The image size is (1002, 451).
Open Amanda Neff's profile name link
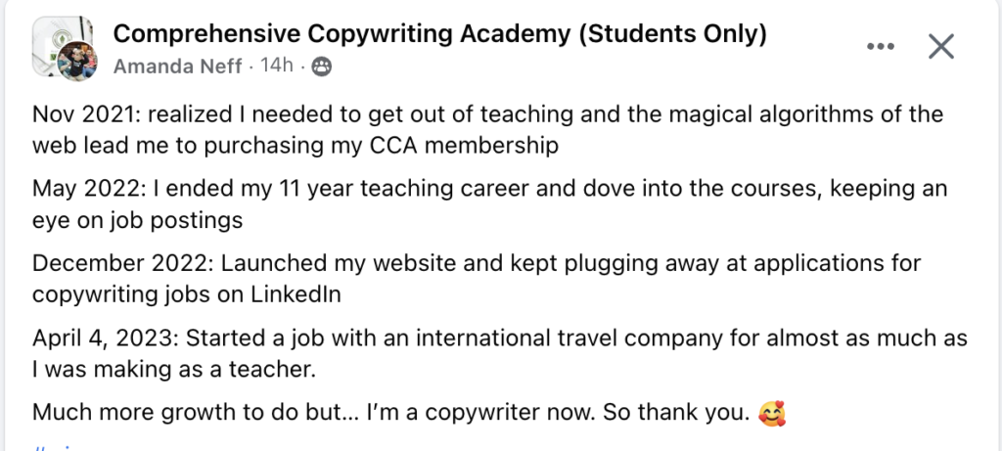(178, 66)
